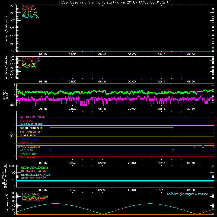Click the 09:15 time label under Flags panel

(x=161, y=163)
